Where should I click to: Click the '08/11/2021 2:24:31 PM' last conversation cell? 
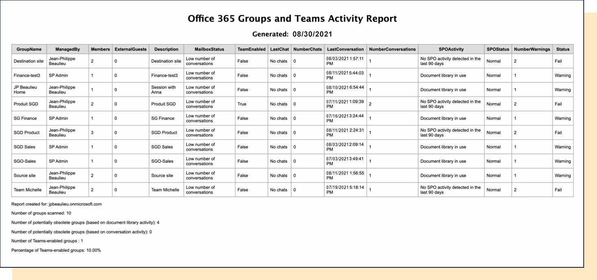[345, 132]
